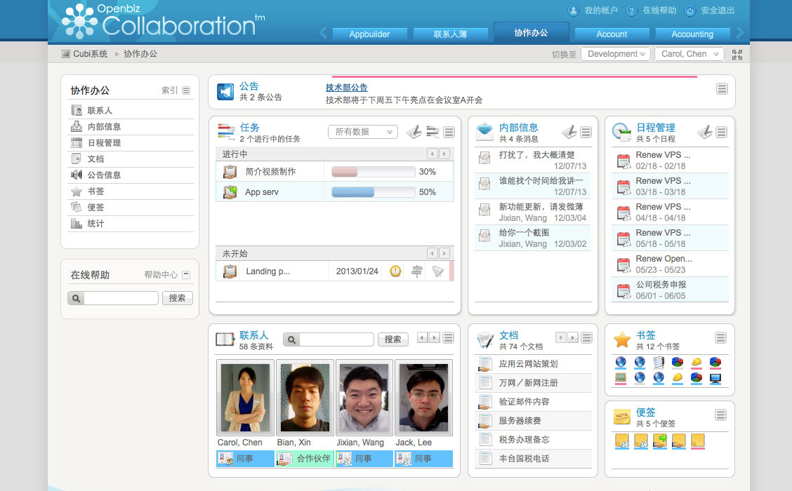
Task: Click the schedule panel add event icon
Action: coord(704,132)
